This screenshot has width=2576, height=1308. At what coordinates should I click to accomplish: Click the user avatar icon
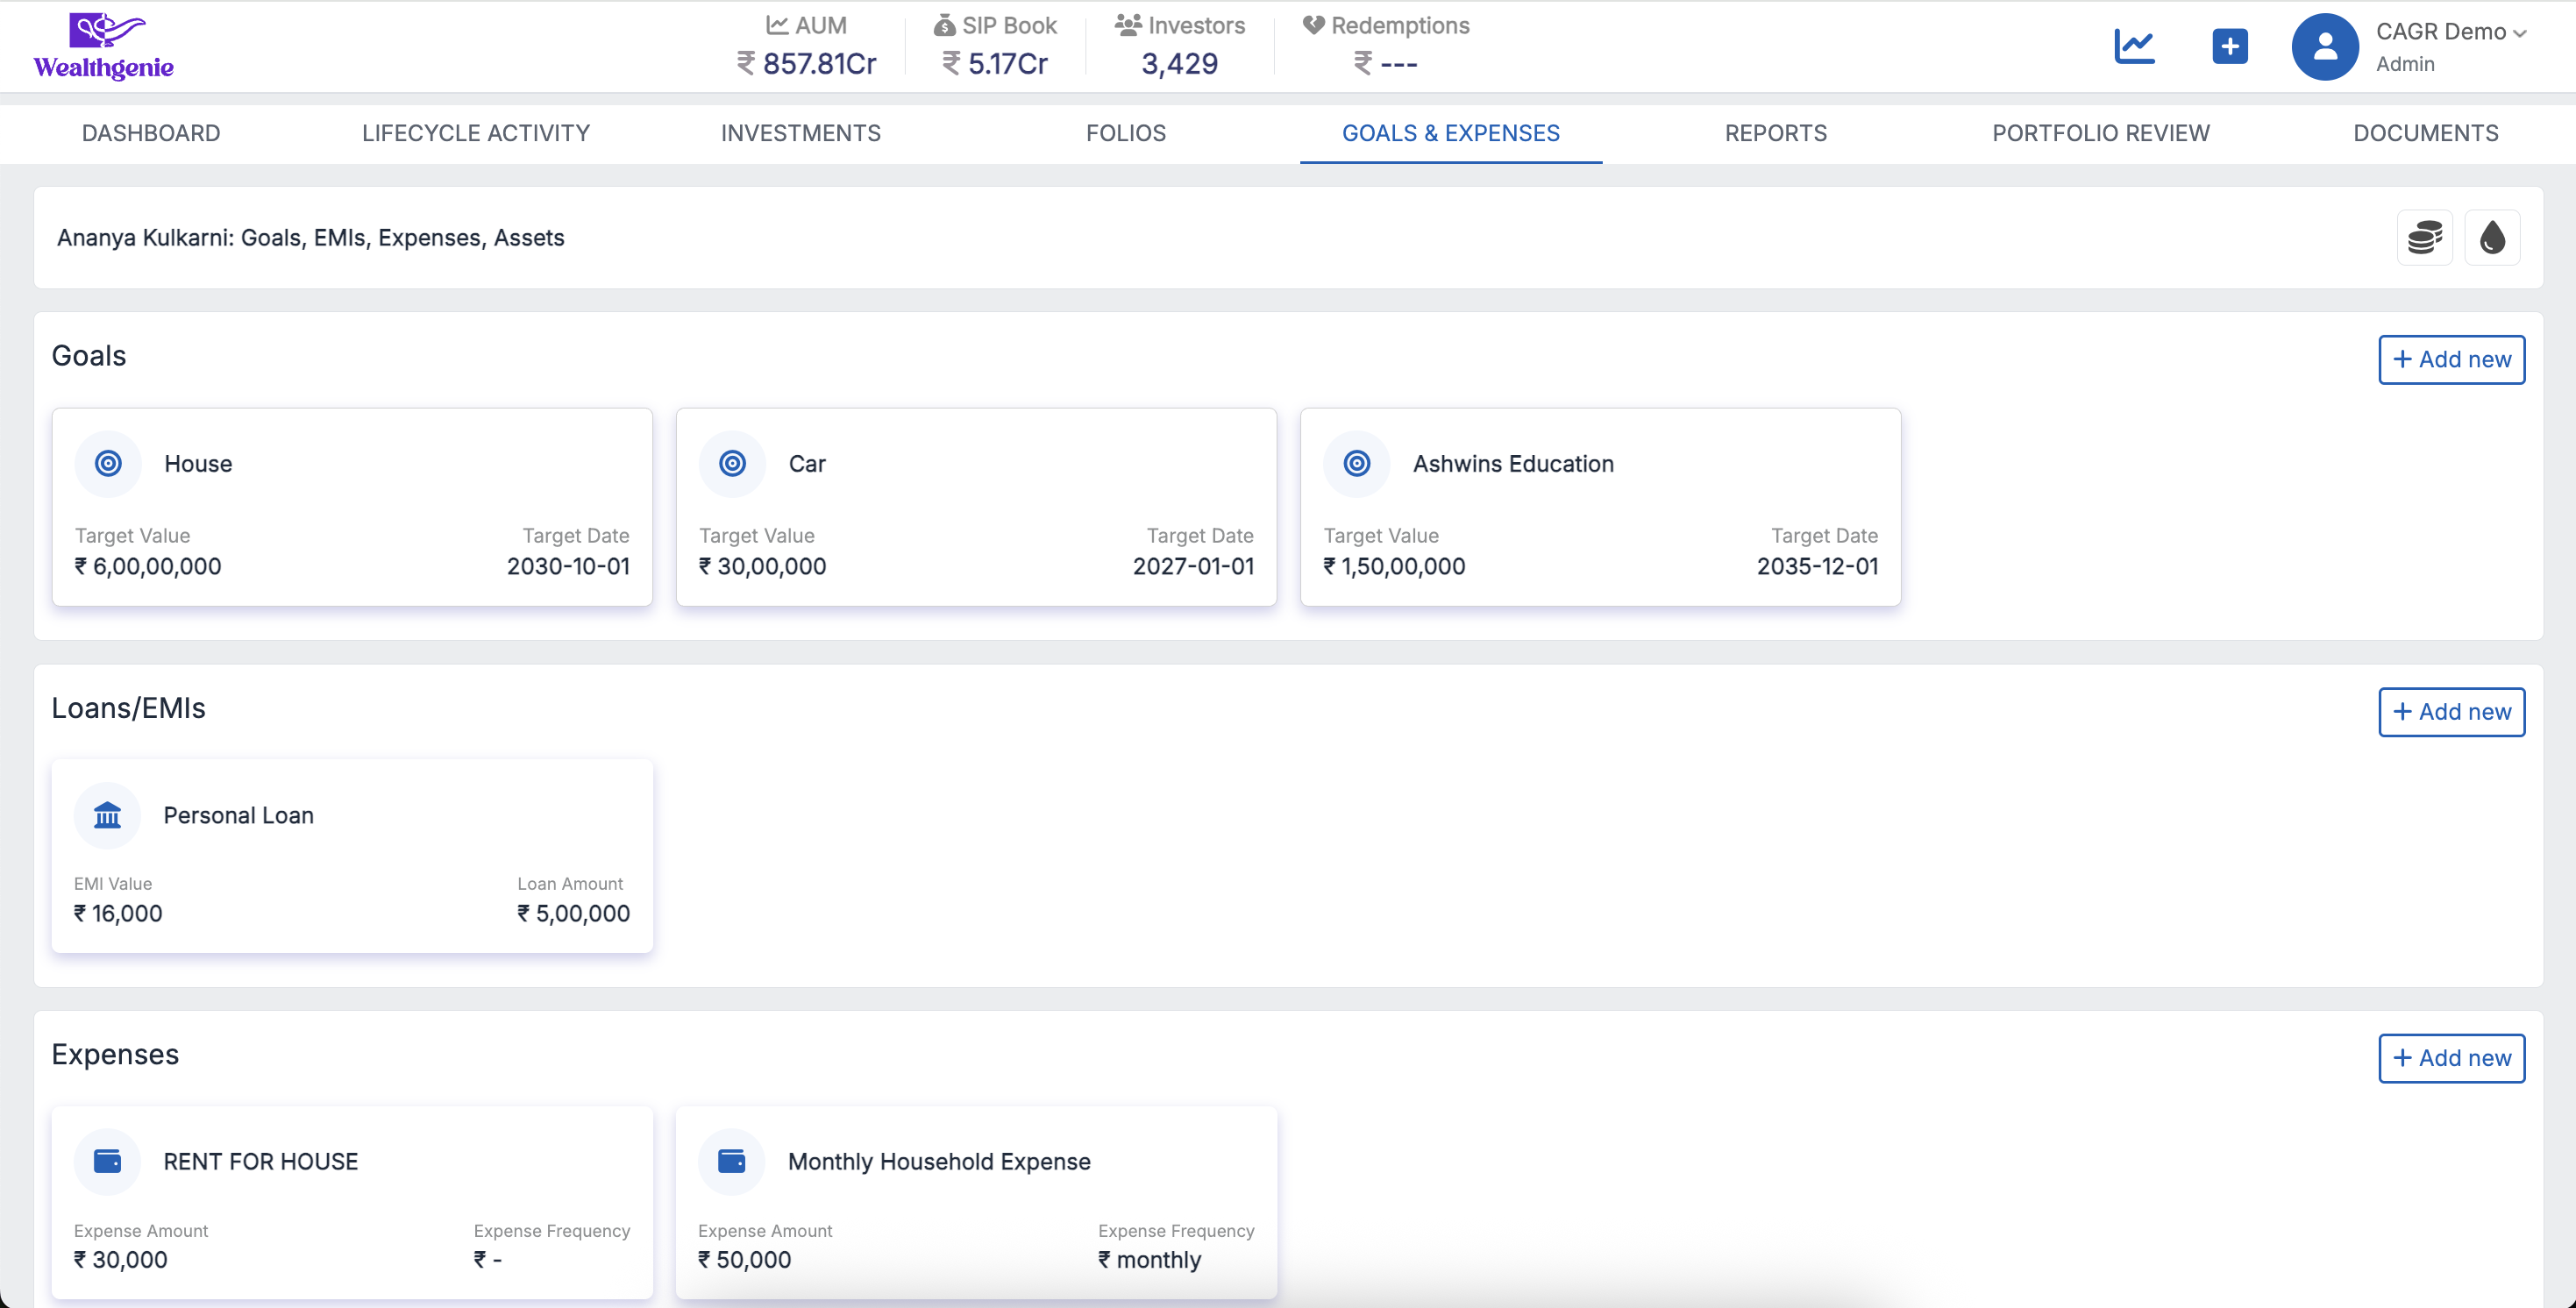(2324, 46)
